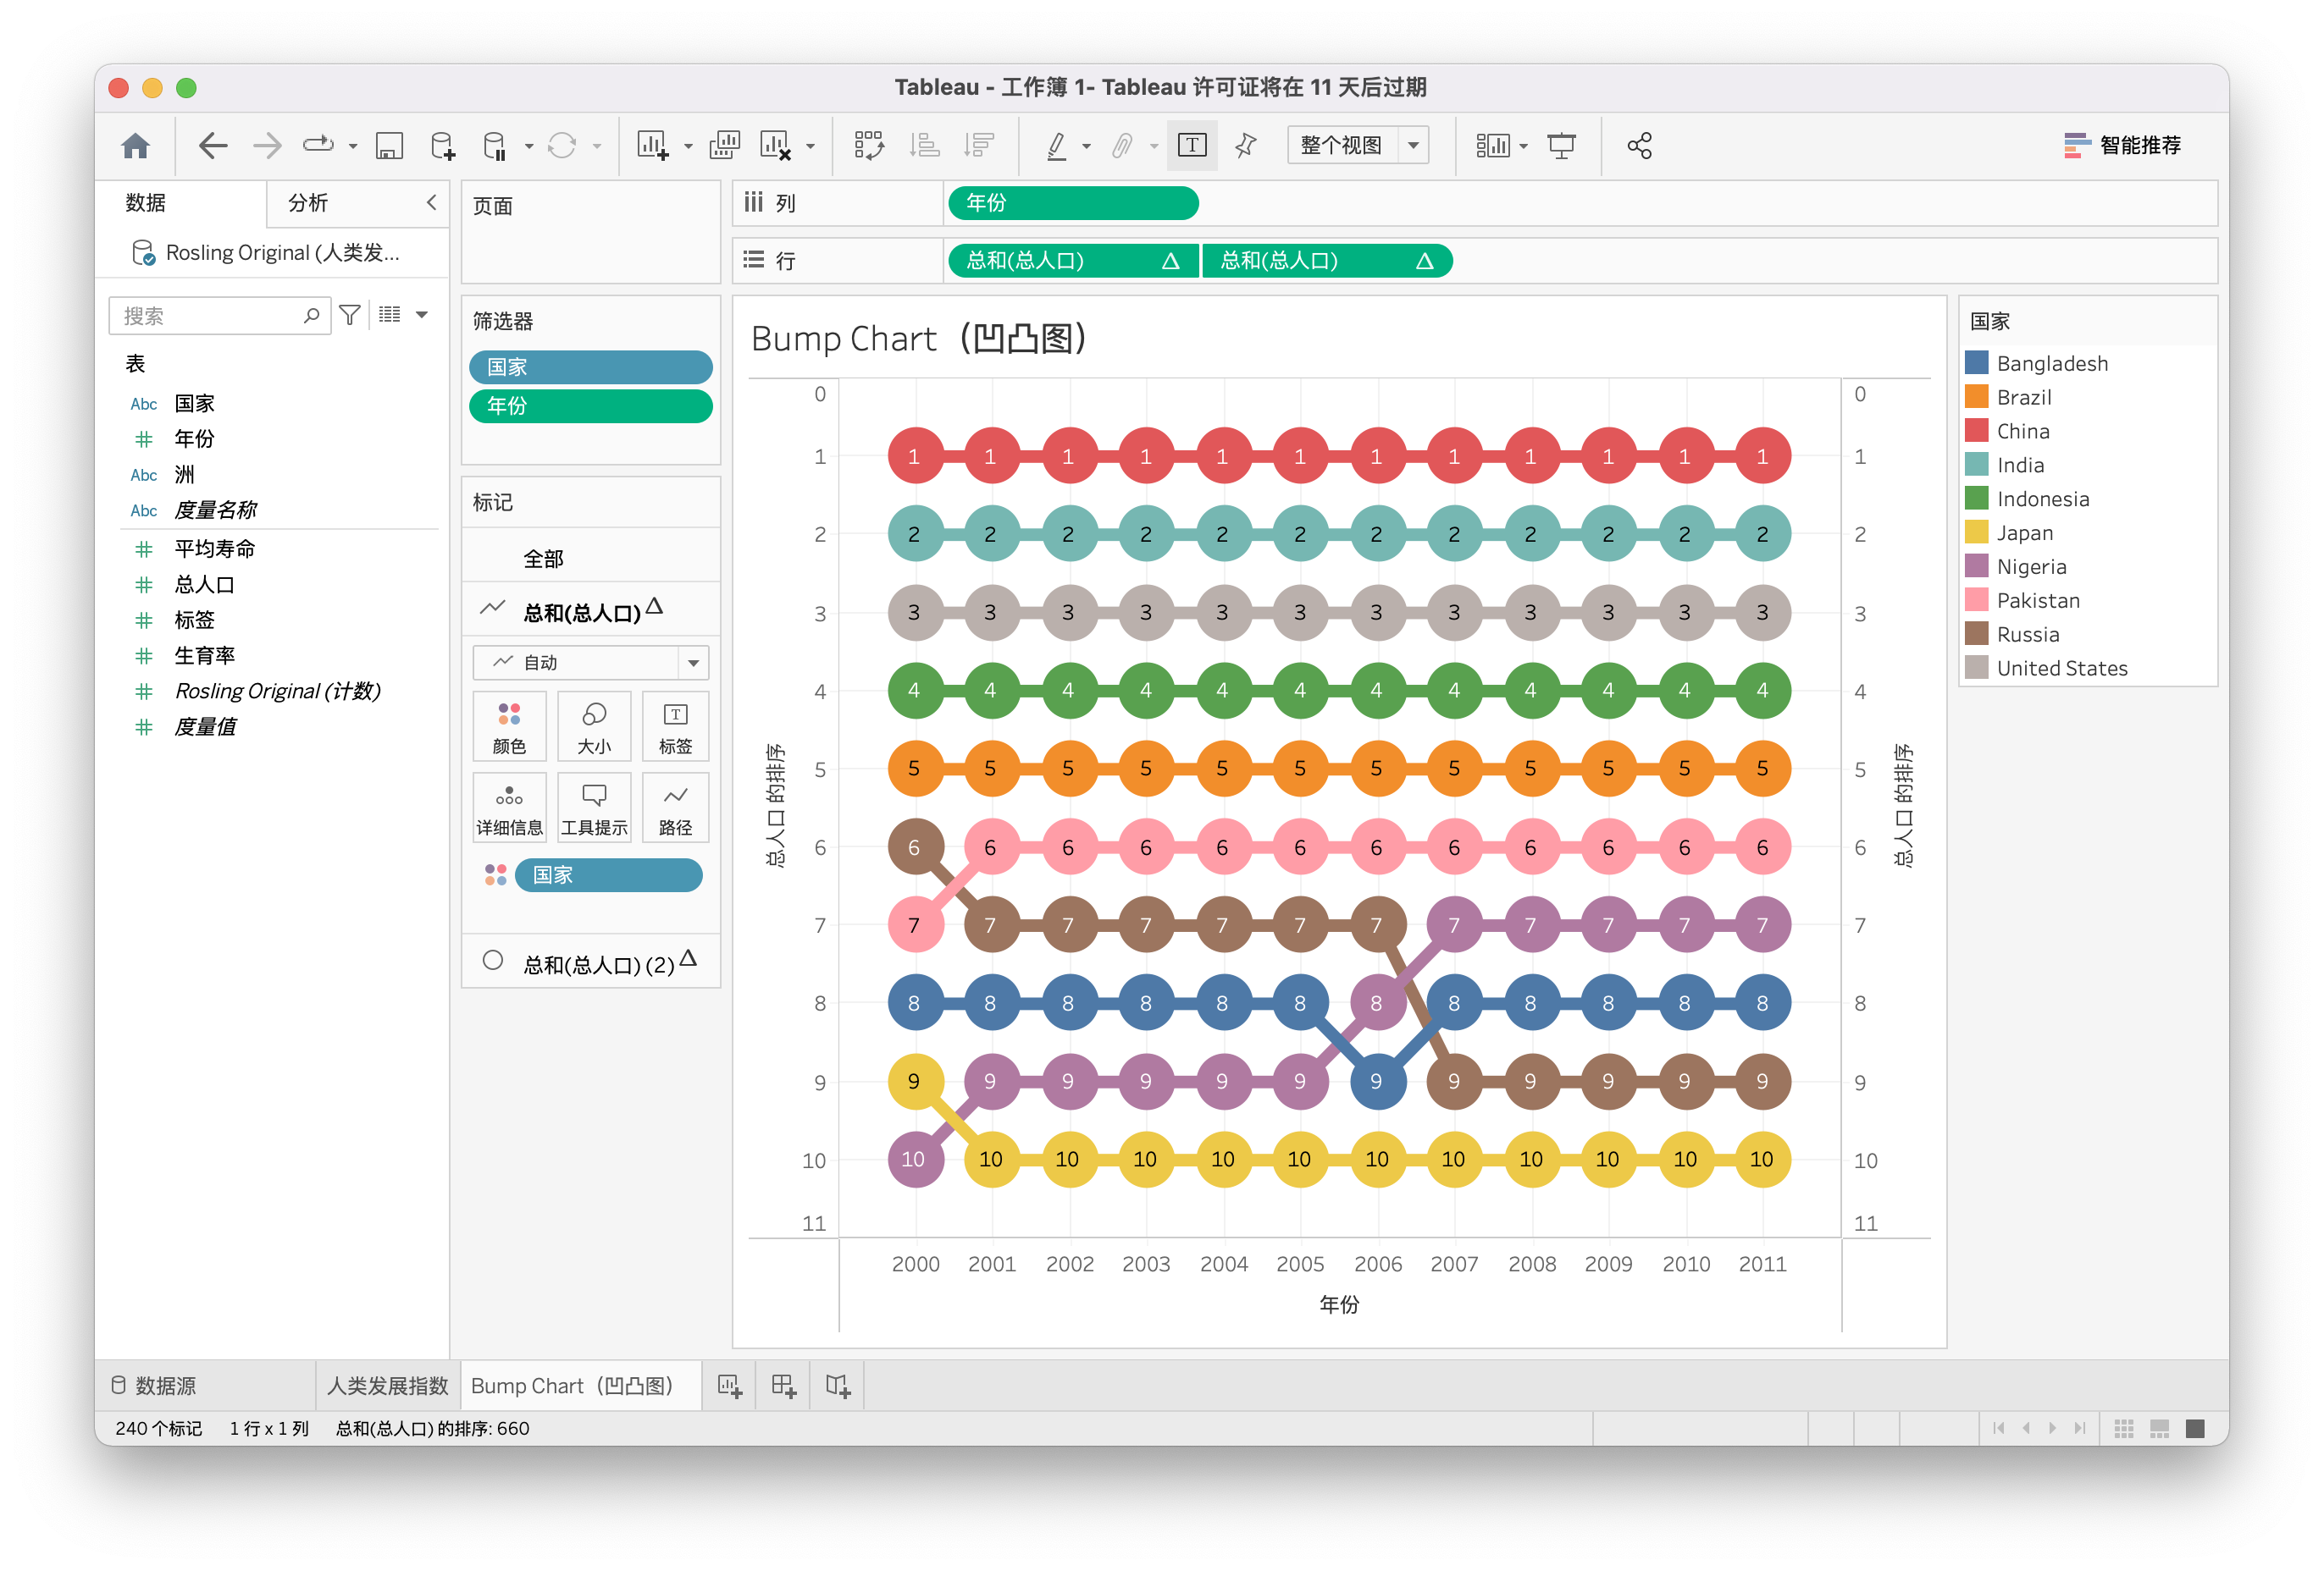Switch to the 数据 pane tab
Viewport: 2324px width, 1571px height.
[x=146, y=203]
